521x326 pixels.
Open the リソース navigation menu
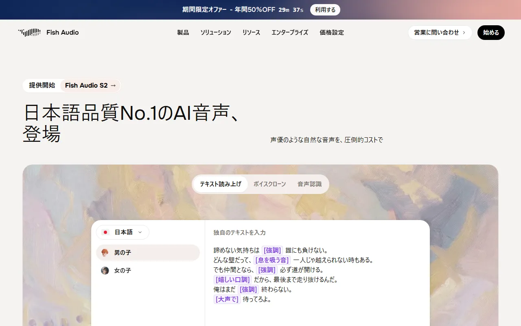click(x=251, y=33)
